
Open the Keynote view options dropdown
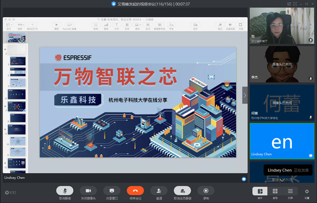[9, 24]
